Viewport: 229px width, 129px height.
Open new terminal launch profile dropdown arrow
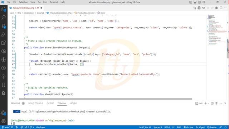pyautogui.click(x=208, y=103)
